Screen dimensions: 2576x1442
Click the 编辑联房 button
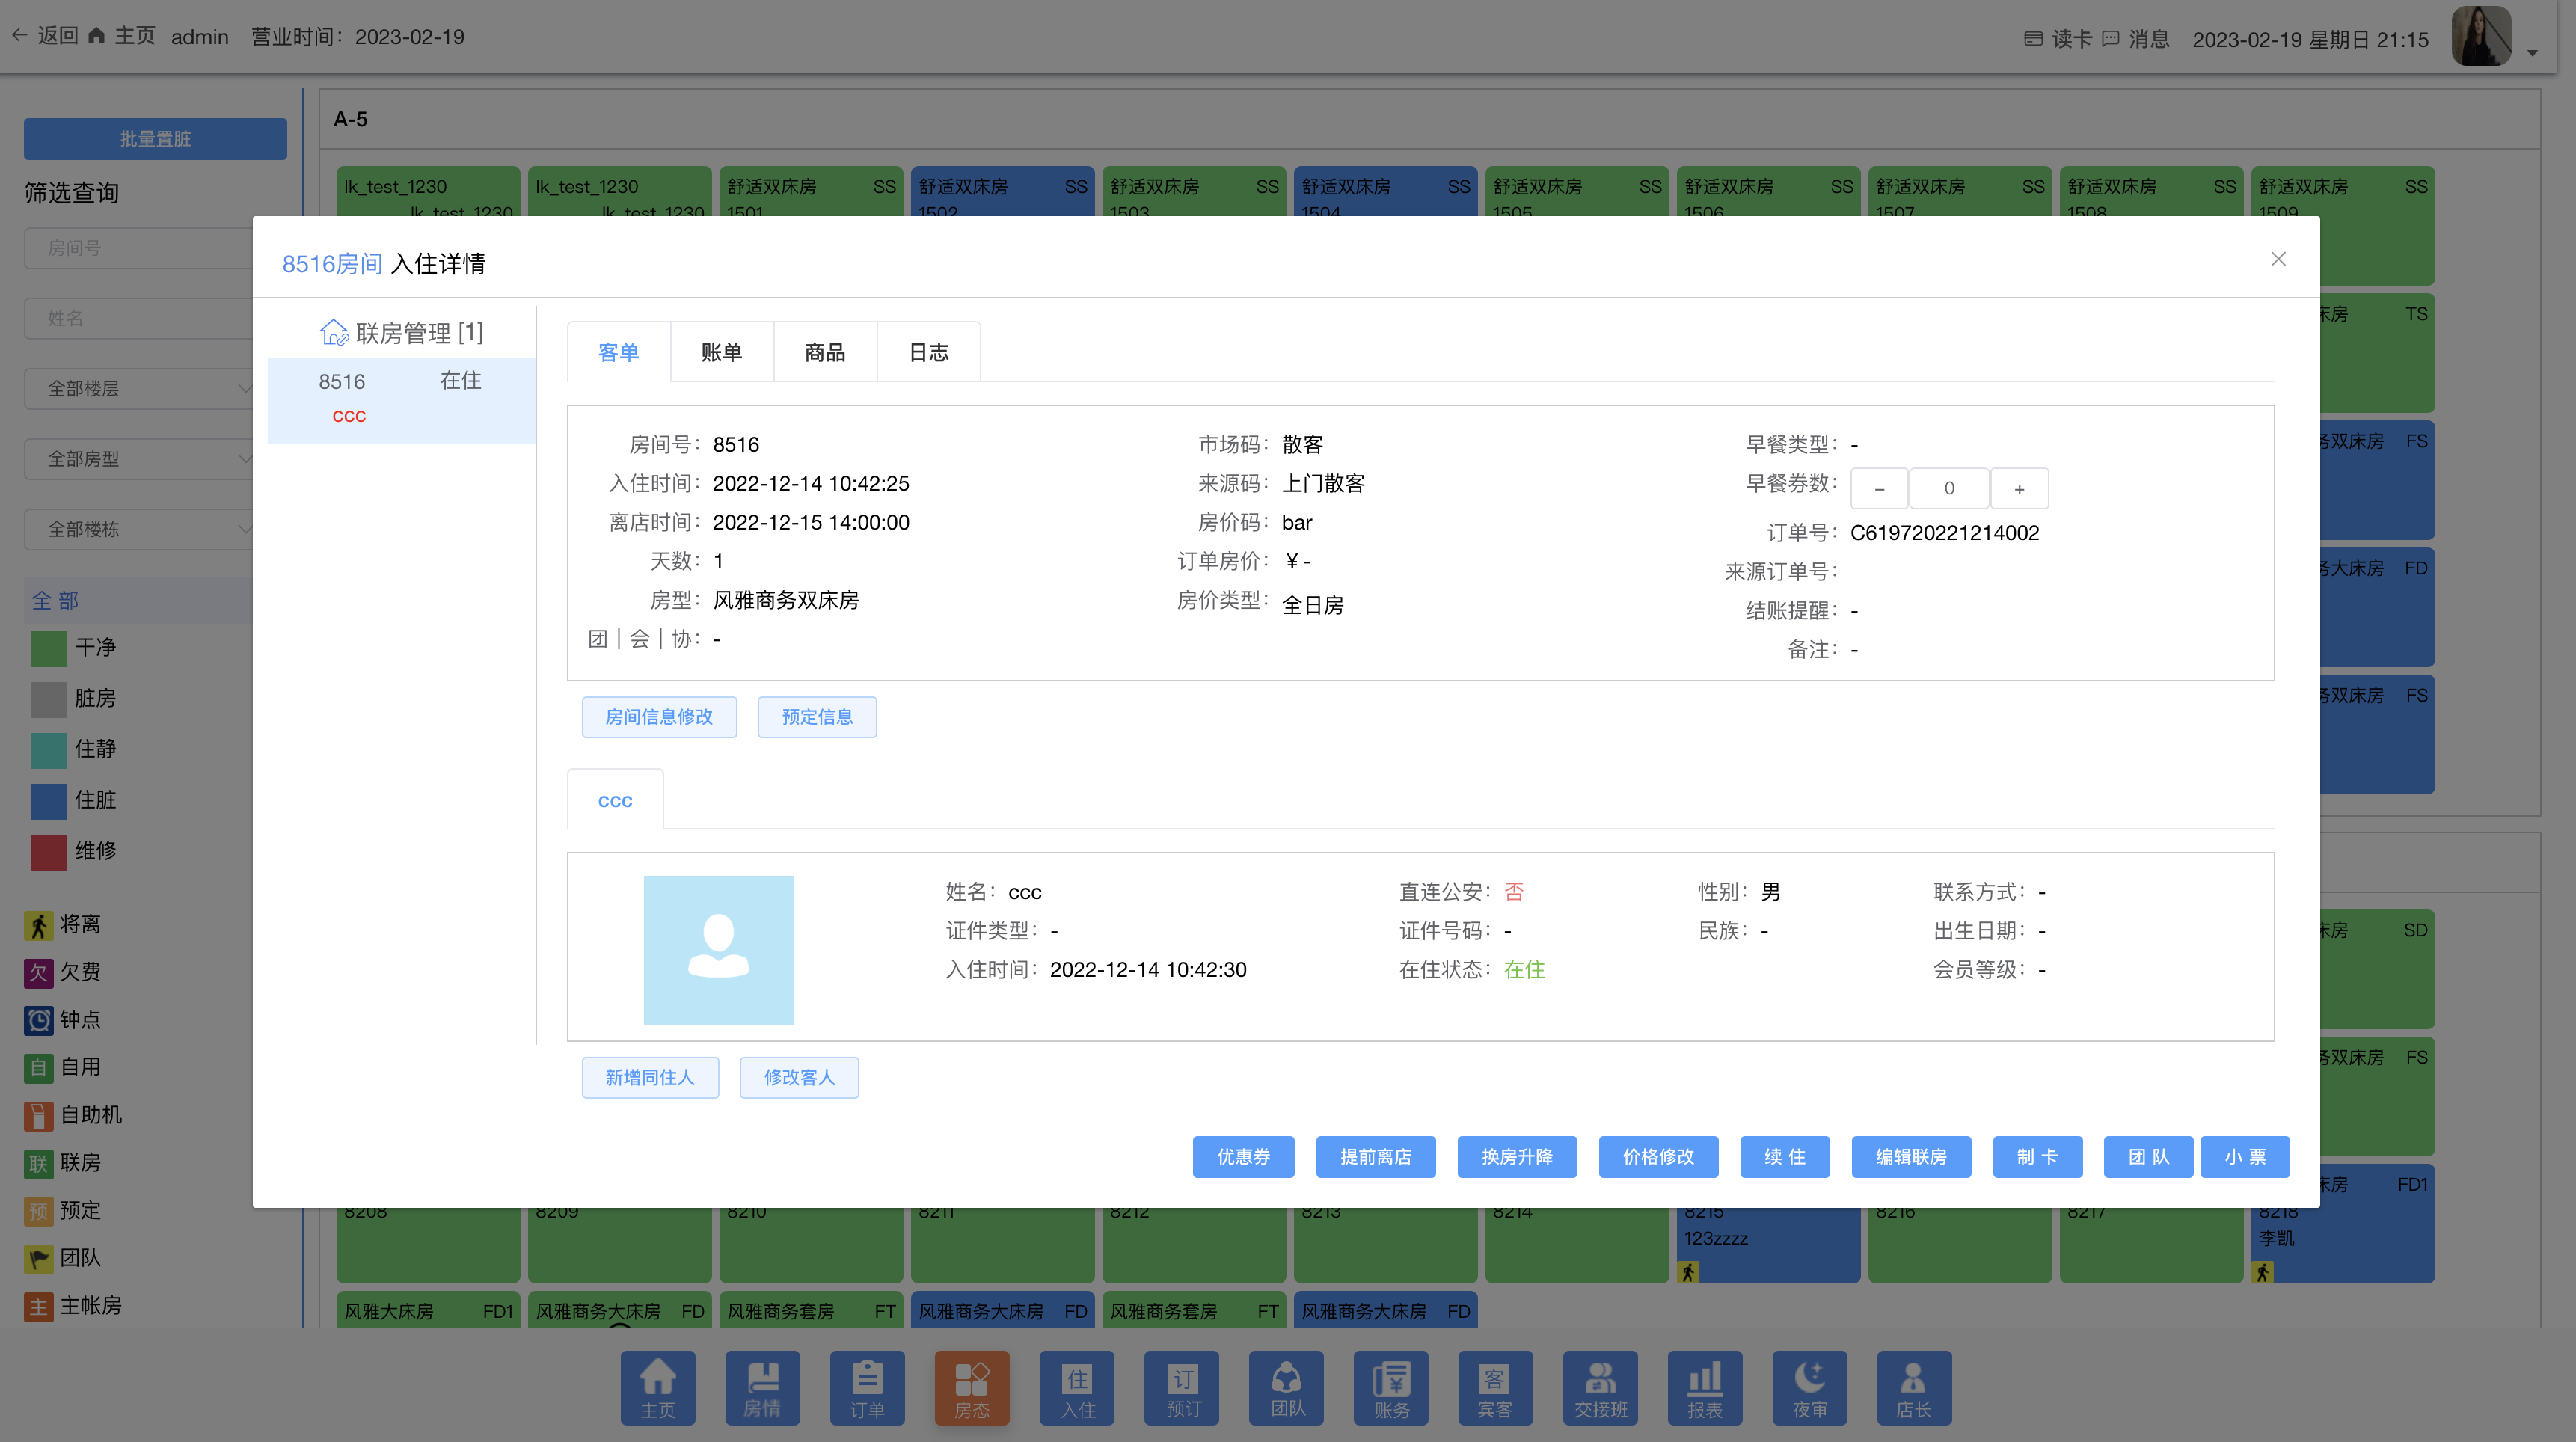tap(1910, 1157)
